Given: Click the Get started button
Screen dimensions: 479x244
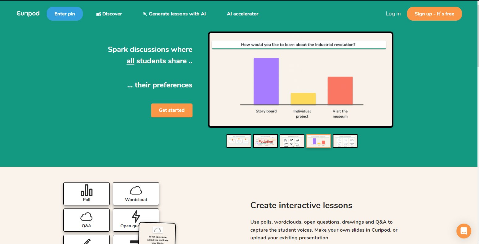Looking at the screenshot, I should coord(172,110).
